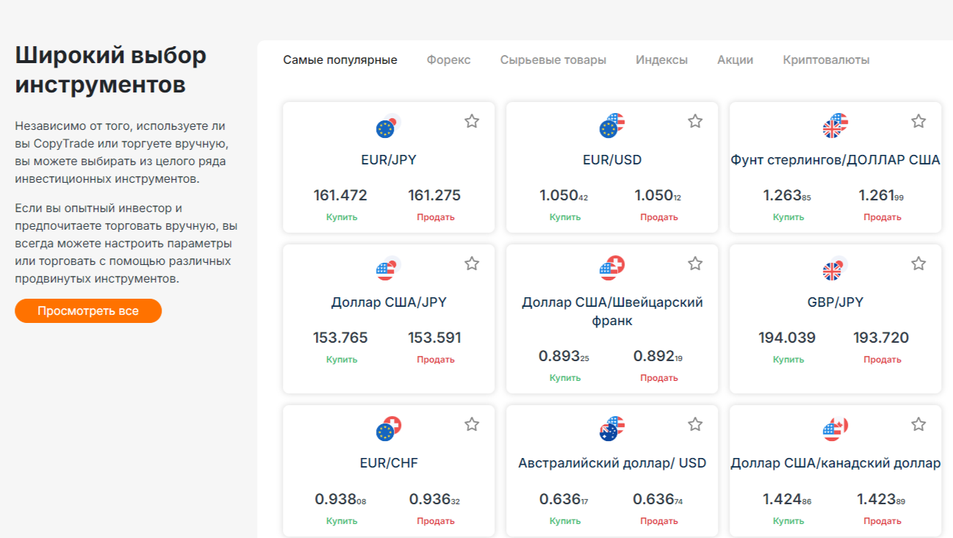
Task: Click Продать on Доллар США/JPY card
Action: tap(436, 360)
